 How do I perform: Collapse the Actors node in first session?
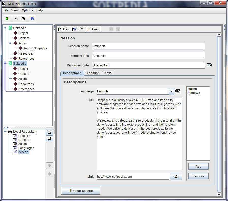(x=10, y=43)
